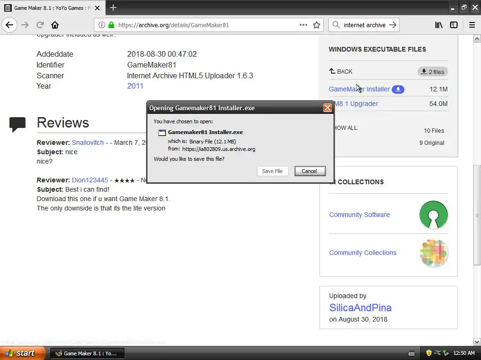The image size is (481, 360).
Task: Open a new tab with plus icon
Action: coord(113,7)
